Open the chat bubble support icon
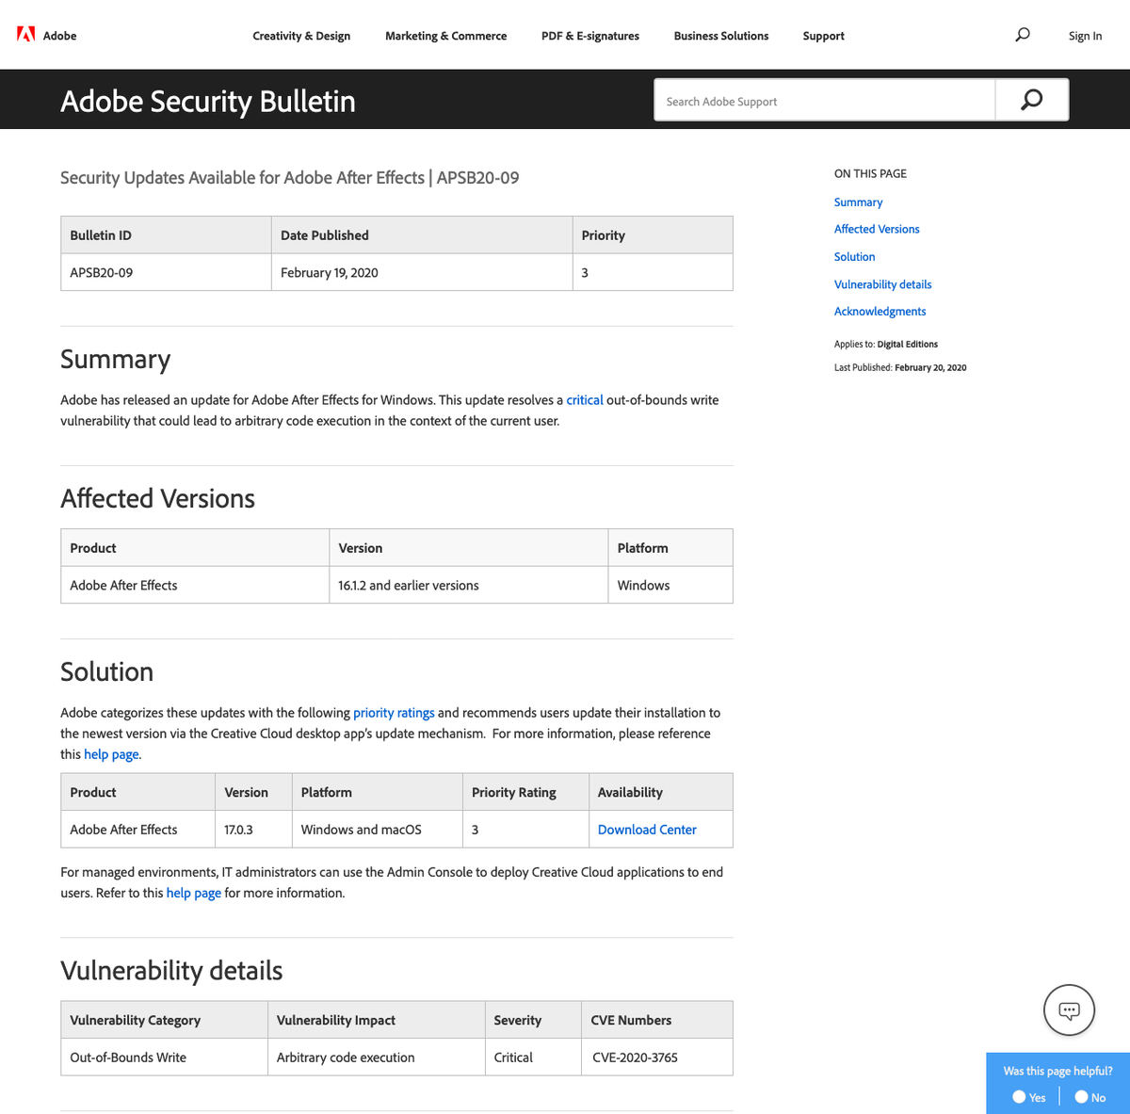Screen dimensions: 1130x1114 pos(1069,1010)
